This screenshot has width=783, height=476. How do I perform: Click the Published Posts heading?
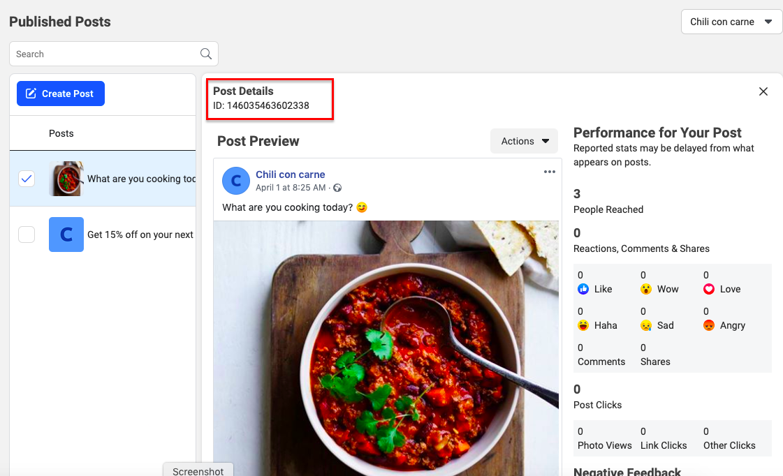click(60, 22)
